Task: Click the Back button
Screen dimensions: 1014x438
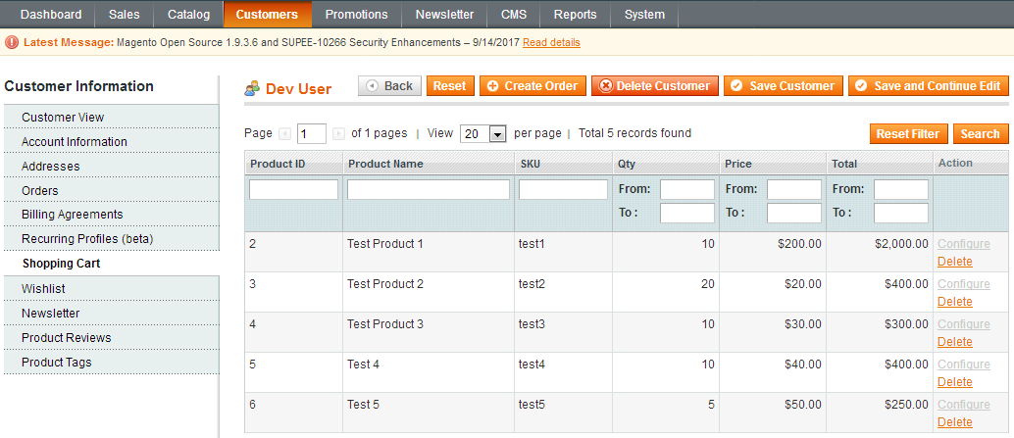Action: tap(389, 86)
